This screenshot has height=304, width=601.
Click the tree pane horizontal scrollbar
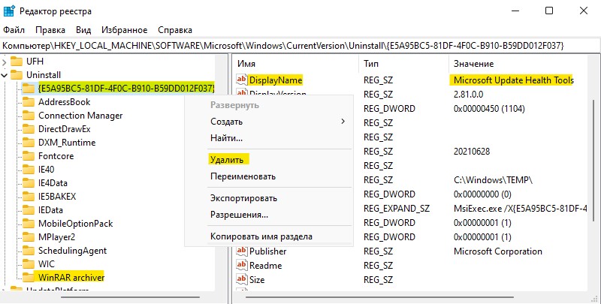[130, 296]
